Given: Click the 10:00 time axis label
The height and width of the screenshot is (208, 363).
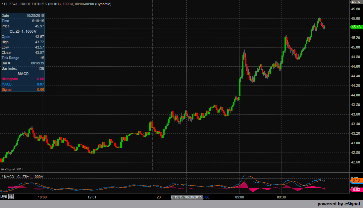Looking at the screenshot, I should click(x=42, y=197).
